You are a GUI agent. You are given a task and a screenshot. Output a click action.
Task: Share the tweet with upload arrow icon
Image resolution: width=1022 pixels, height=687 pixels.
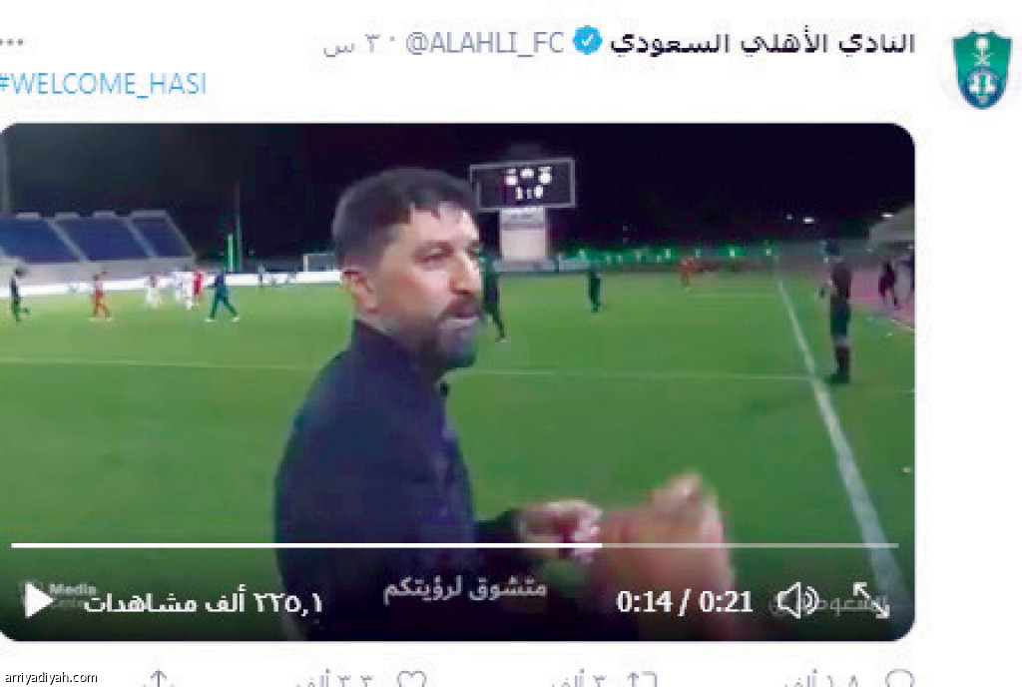pos(159,680)
